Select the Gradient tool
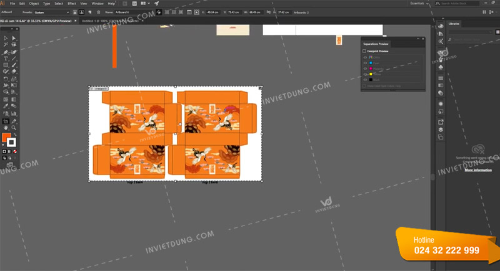500x271 pixels. [14, 100]
